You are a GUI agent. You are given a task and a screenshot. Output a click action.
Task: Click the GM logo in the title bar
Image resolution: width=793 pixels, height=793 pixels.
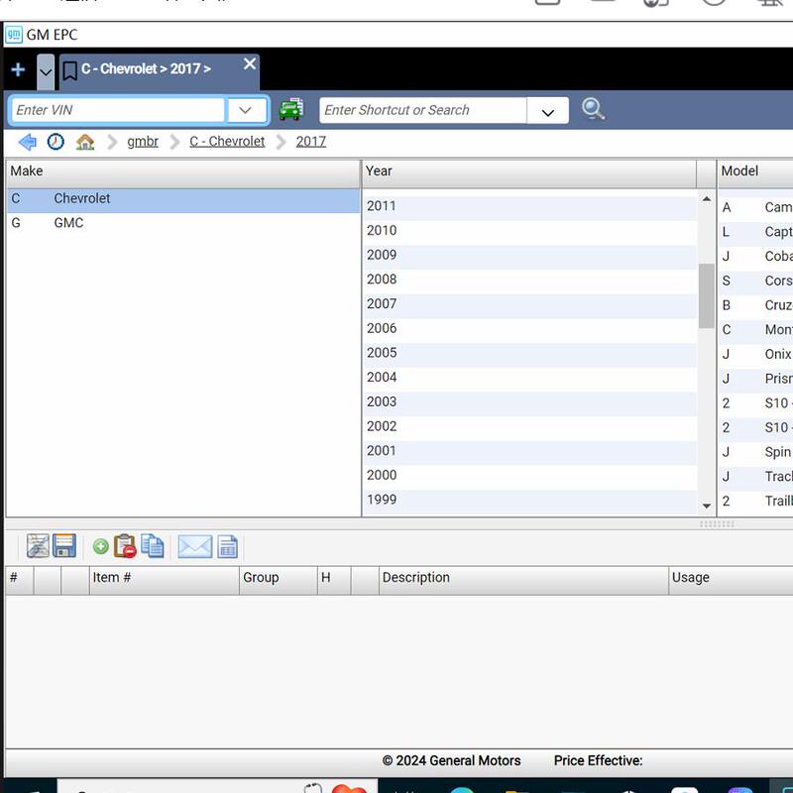(x=14, y=35)
